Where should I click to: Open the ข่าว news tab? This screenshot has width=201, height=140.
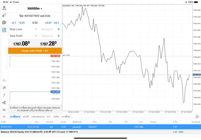49,117
